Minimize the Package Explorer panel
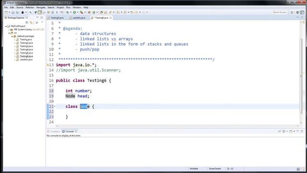 click(37, 18)
